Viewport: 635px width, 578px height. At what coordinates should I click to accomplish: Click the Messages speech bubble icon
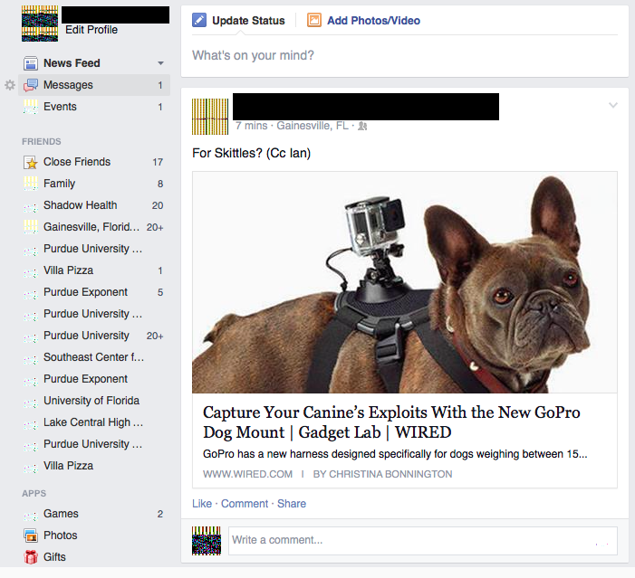31,85
